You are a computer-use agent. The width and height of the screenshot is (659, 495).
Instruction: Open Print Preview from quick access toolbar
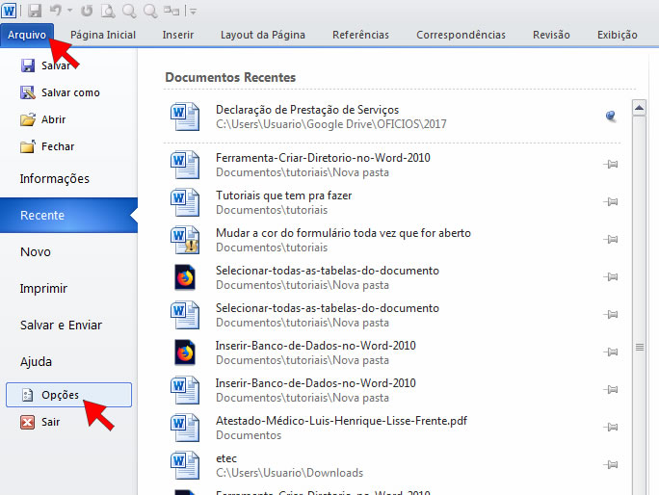[x=108, y=11]
